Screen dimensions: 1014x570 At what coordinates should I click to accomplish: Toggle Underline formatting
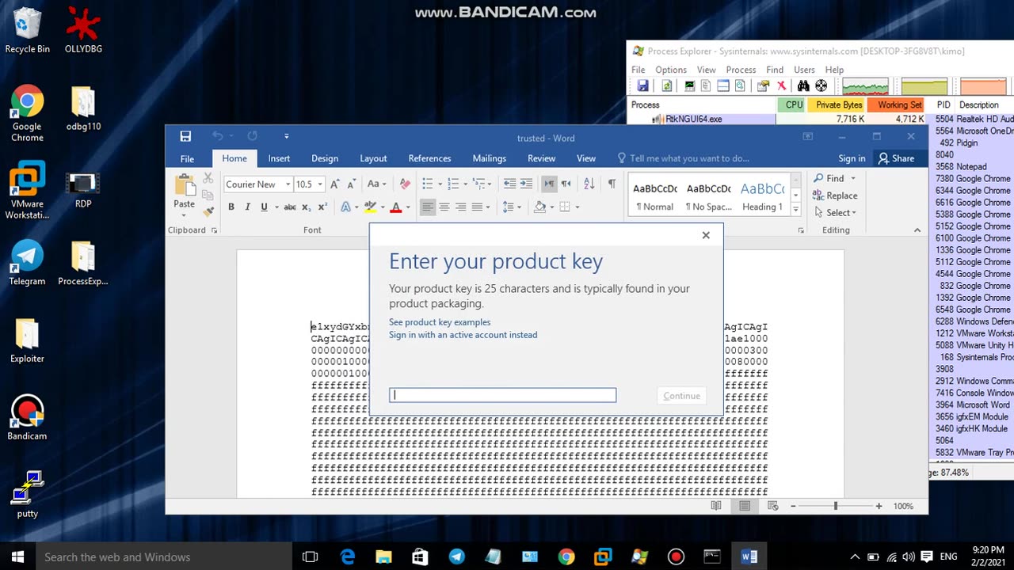point(264,207)
